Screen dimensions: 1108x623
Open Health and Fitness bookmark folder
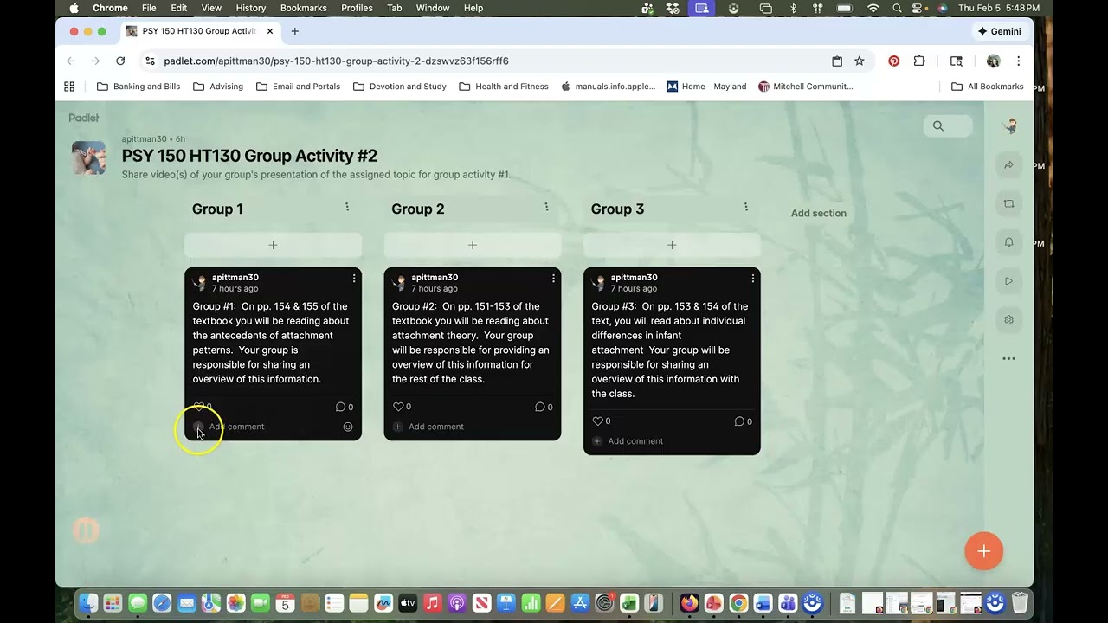504,87
